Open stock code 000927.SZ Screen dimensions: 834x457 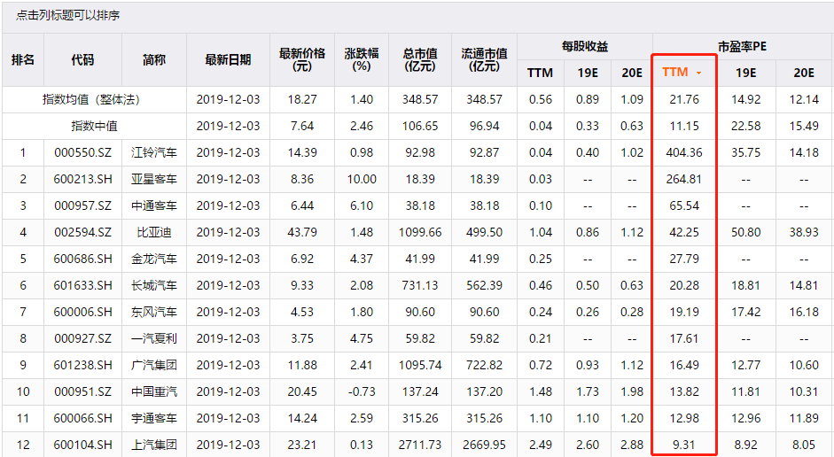(x=82, y=338)
